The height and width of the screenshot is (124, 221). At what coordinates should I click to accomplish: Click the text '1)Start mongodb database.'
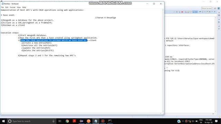[x=32, y=35]
